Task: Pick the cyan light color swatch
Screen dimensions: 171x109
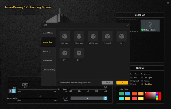Action: 121,98
